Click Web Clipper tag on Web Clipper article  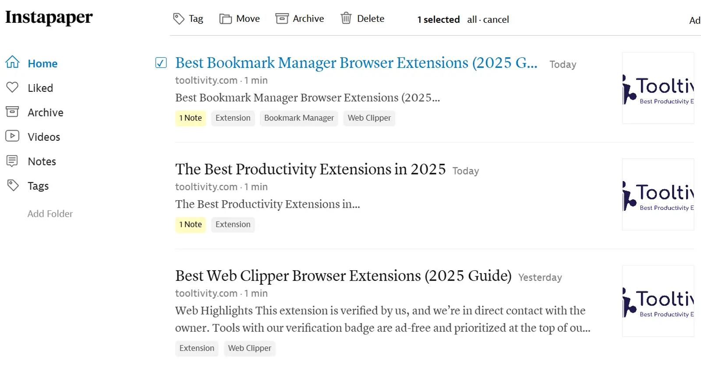point(250,348)
